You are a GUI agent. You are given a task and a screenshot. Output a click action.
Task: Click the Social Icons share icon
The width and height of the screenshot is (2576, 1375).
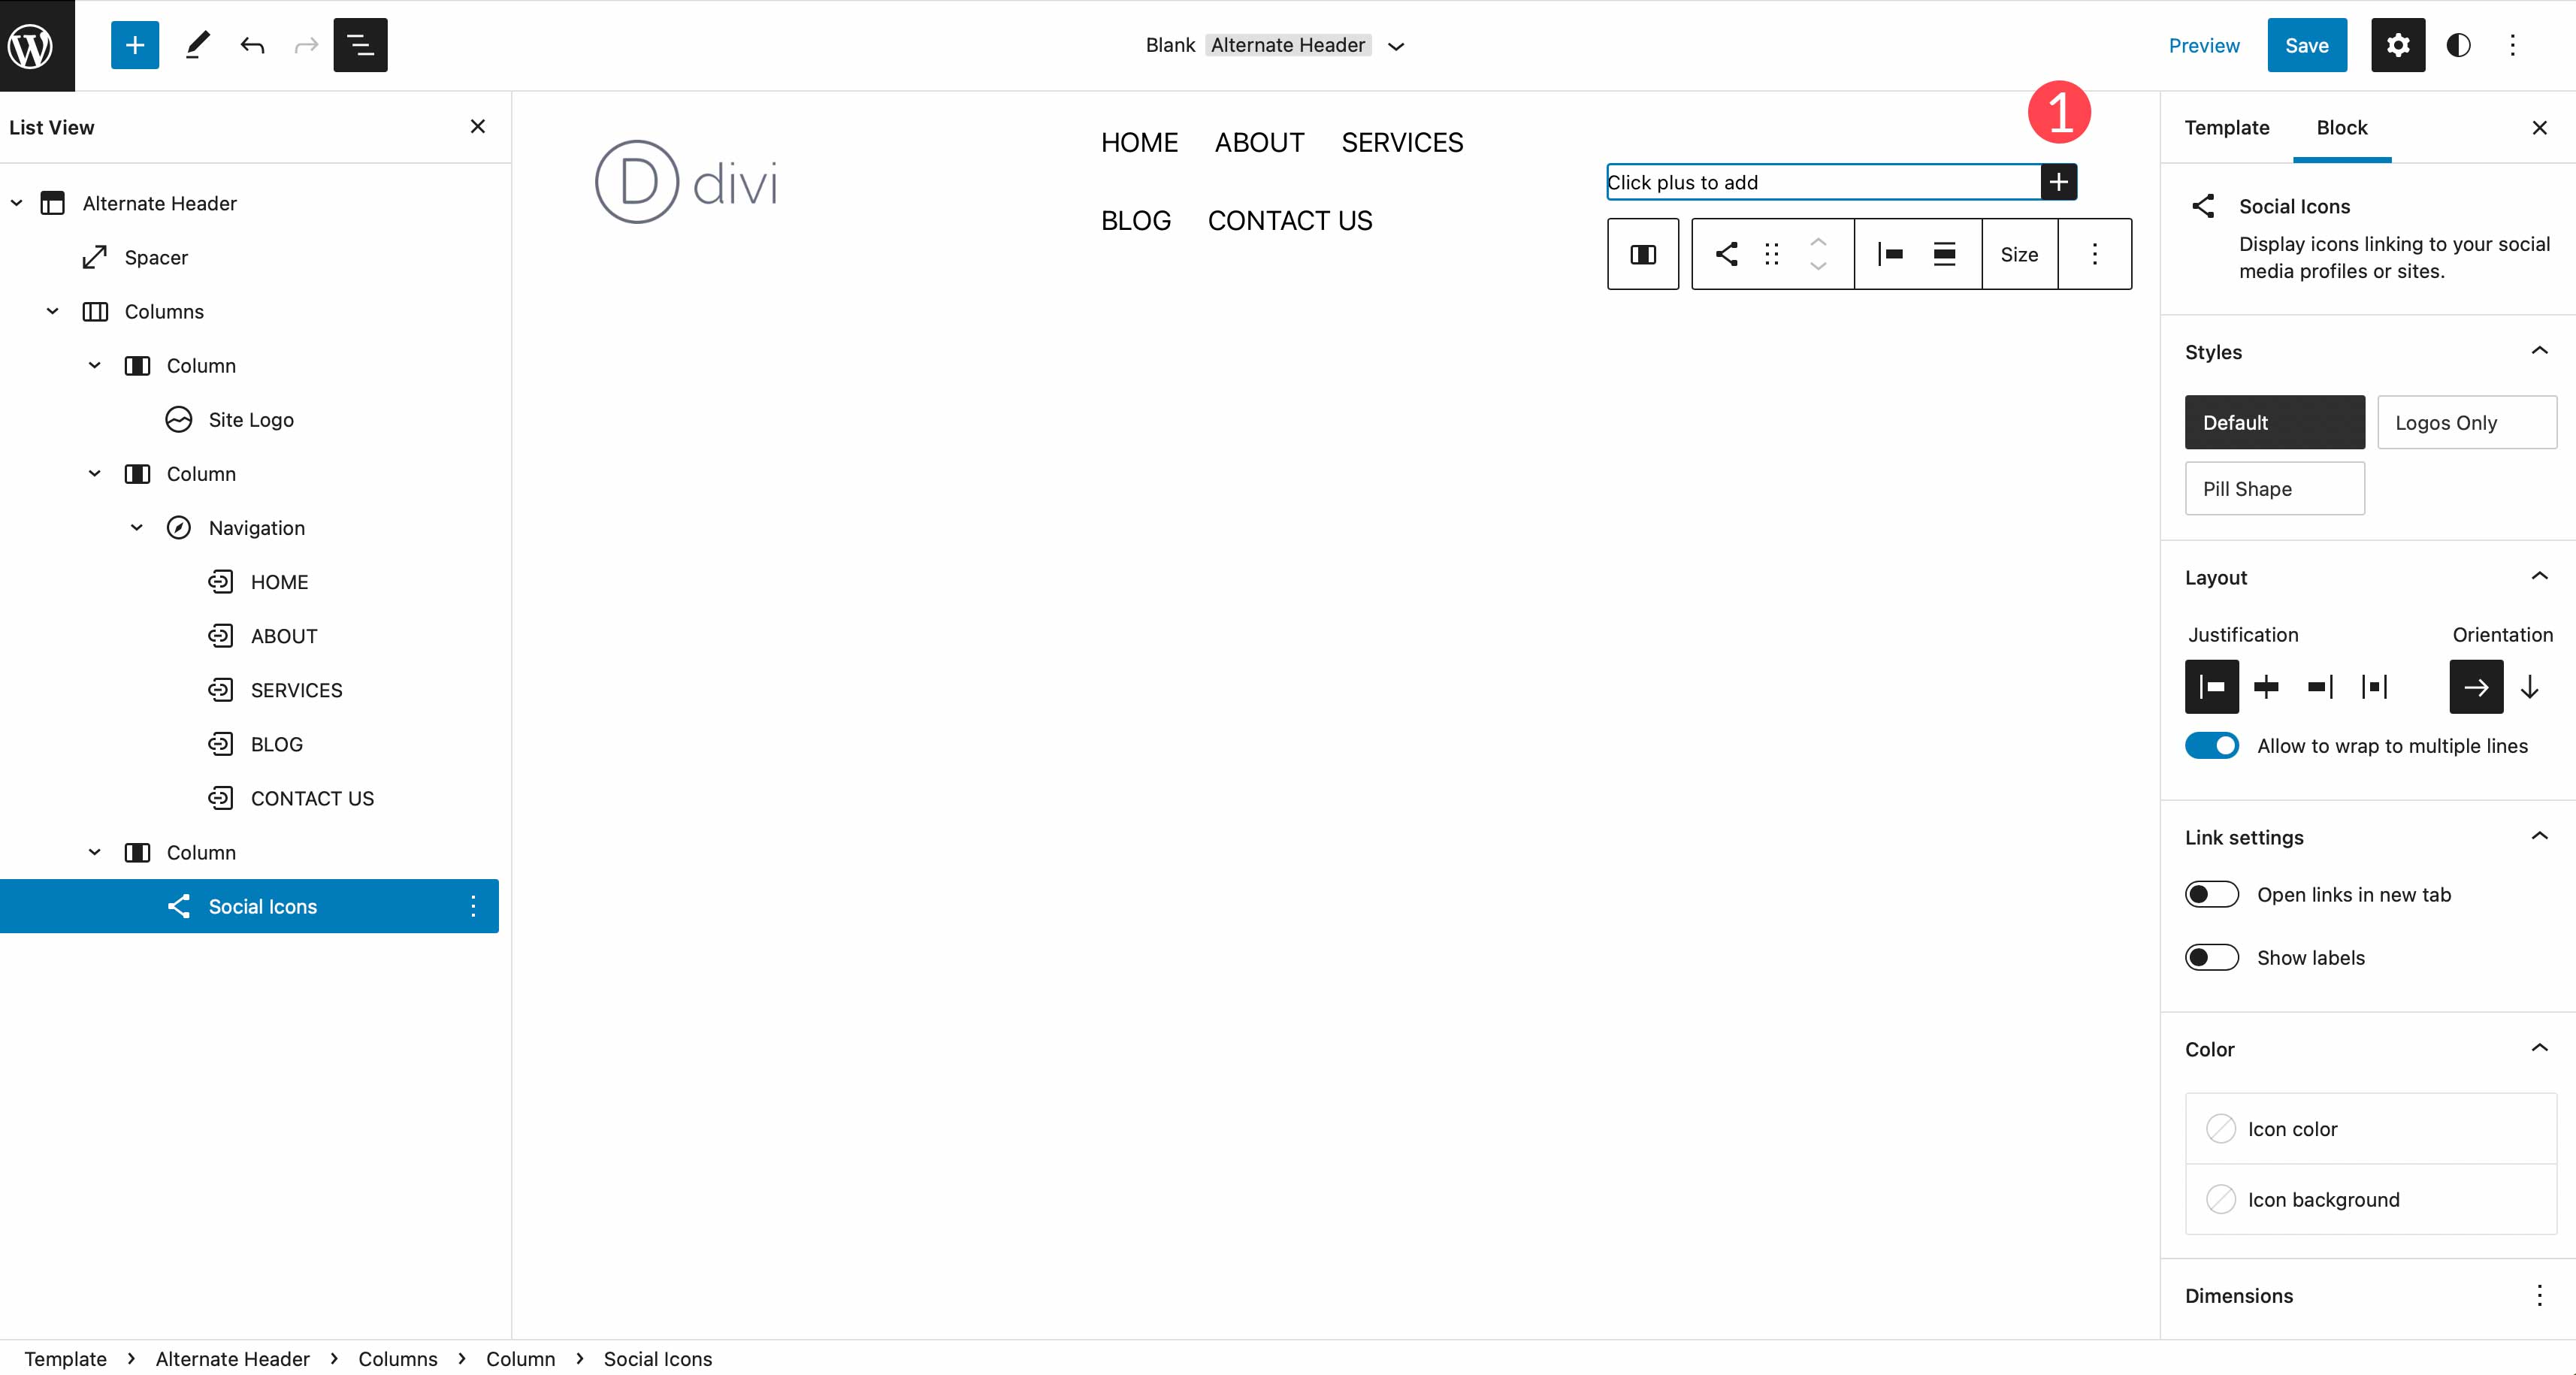pos(1726,252)
